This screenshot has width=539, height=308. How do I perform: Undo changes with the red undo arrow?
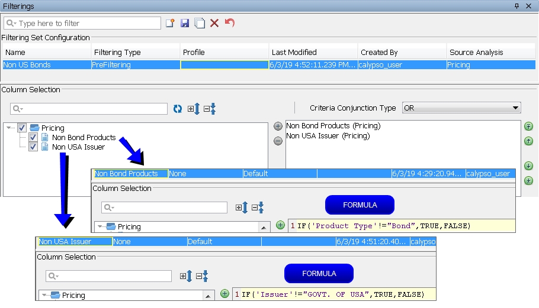[230, 22]
